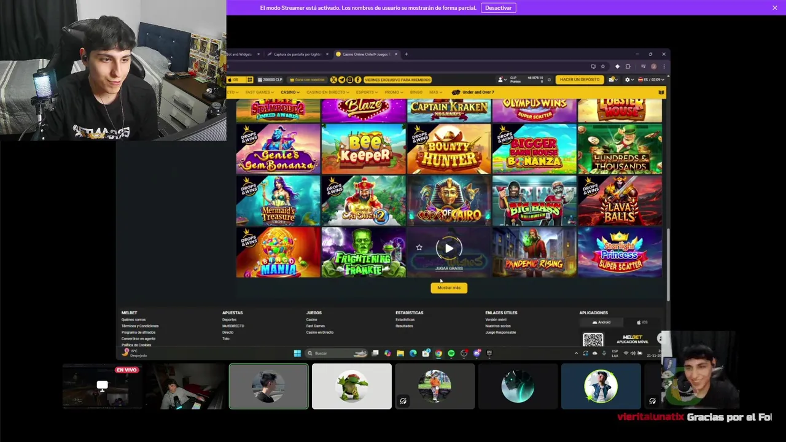Expand the PROMO dropdown menu
Screen dimensions: 786x442
394,93
